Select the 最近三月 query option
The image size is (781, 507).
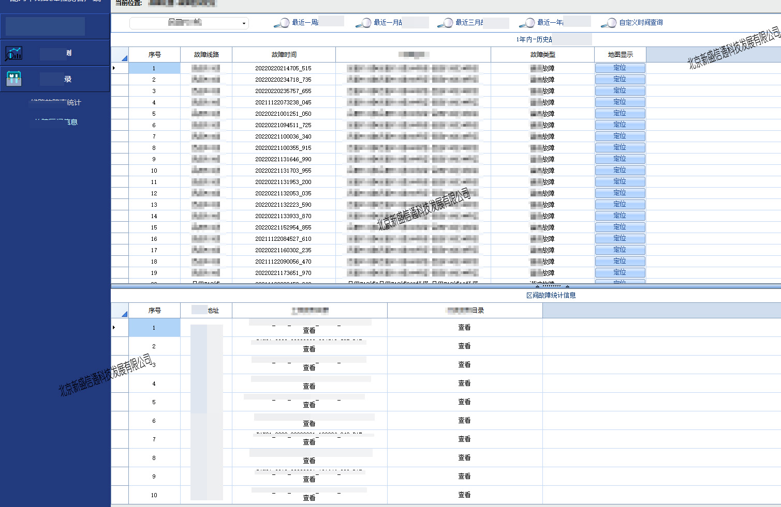click(469, 23)
